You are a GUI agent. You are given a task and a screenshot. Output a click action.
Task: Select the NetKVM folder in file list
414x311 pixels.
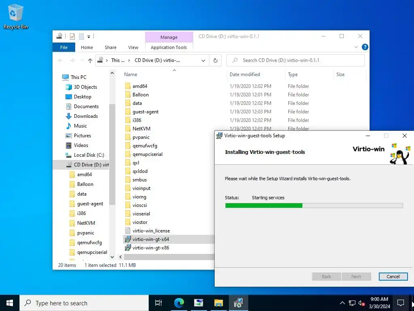tap(141, 128)
